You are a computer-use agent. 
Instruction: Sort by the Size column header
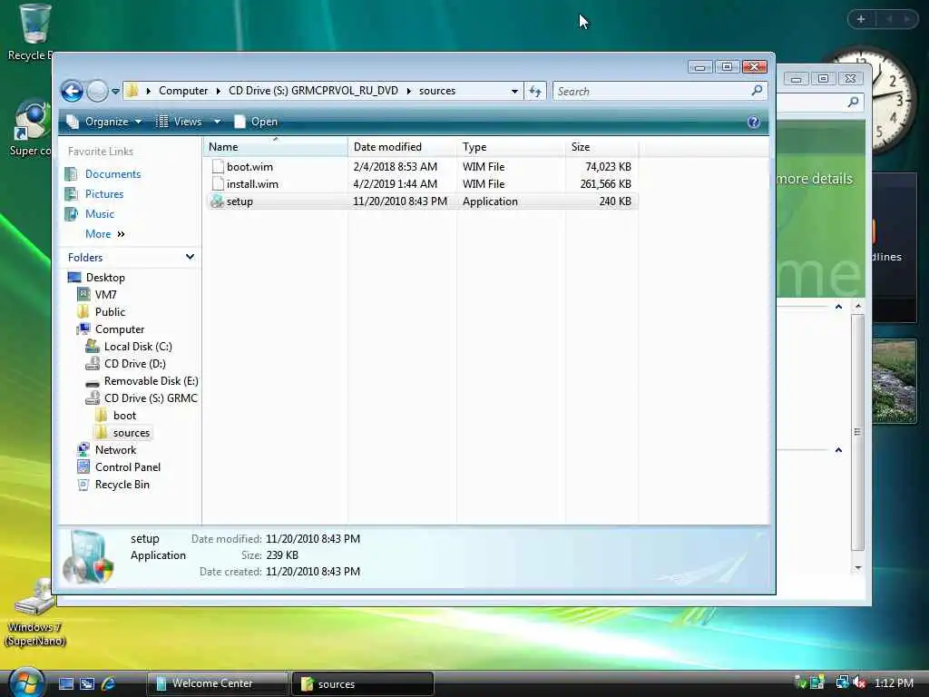[601, 146]
